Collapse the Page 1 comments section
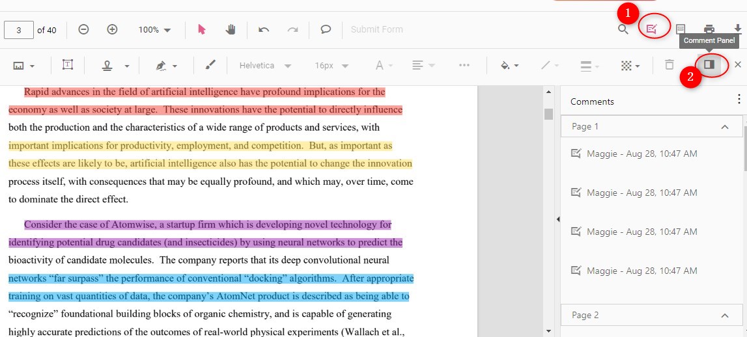Screen dimensions: 747x337 point(725,127)
